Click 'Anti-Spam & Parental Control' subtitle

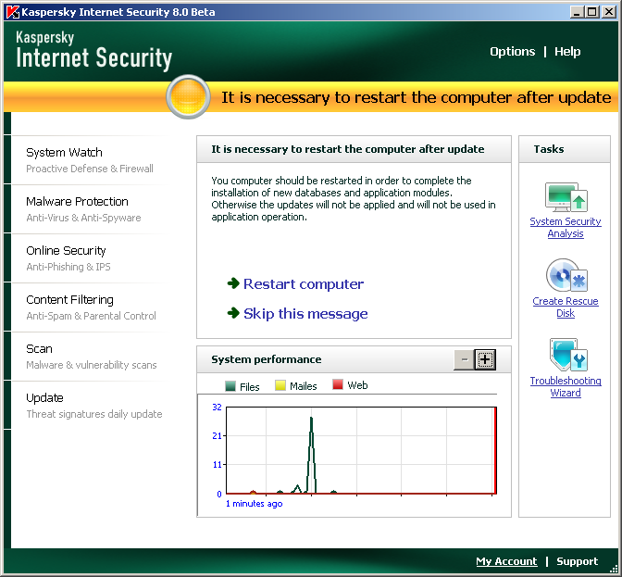pyautogui.click(x=91, y=316)
